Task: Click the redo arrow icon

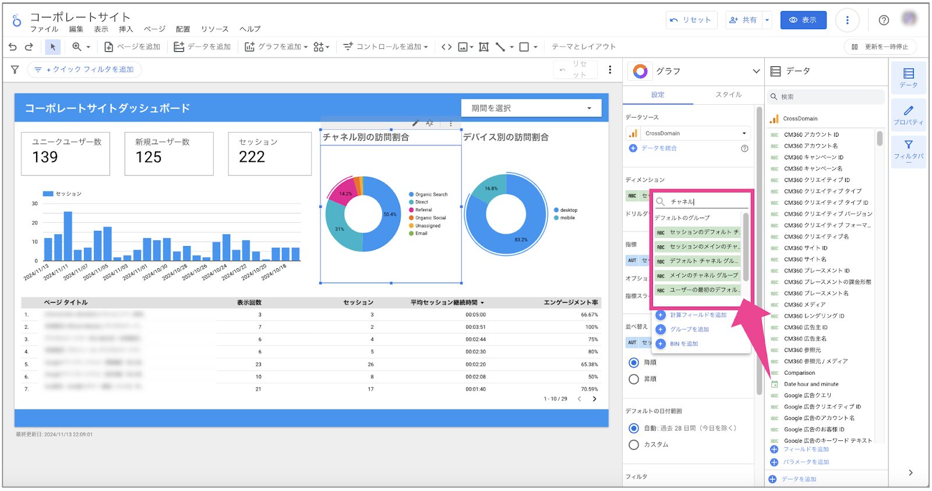Action: coord(29,47)
